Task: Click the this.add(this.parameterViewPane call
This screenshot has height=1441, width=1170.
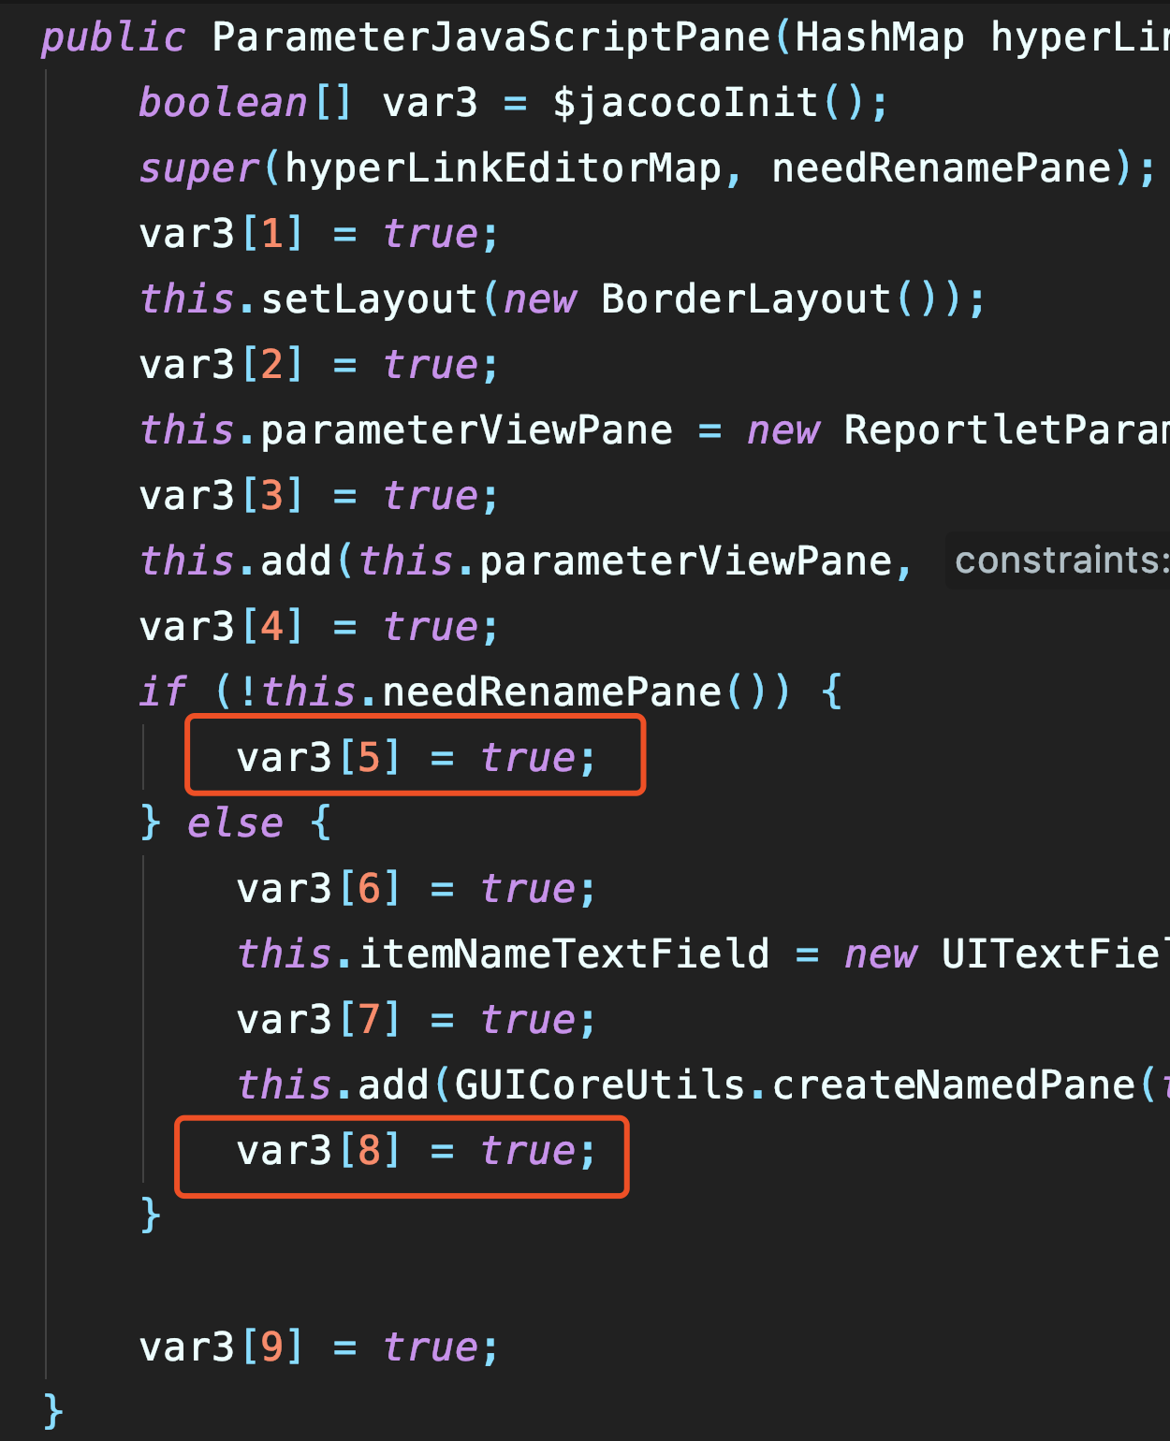Action: 516,561
